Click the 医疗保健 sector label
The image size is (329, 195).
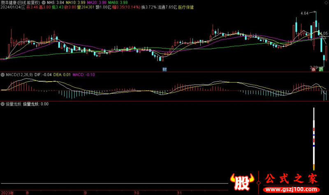click(x=186, y=7)
